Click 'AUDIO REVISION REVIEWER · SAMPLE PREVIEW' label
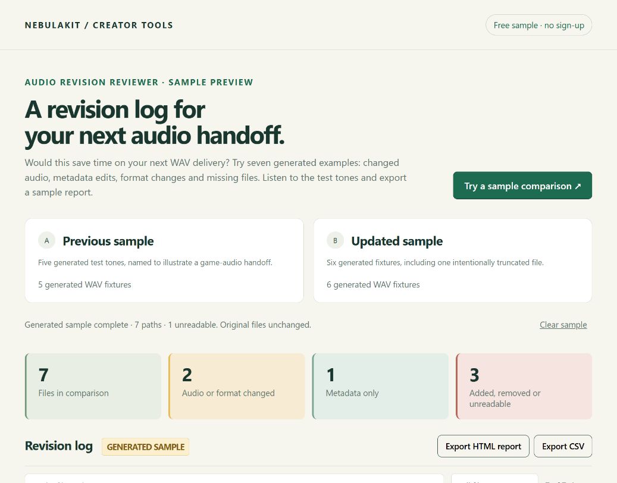 (139, 82)
